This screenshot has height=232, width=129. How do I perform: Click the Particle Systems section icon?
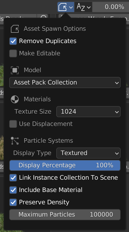point(15,141)
